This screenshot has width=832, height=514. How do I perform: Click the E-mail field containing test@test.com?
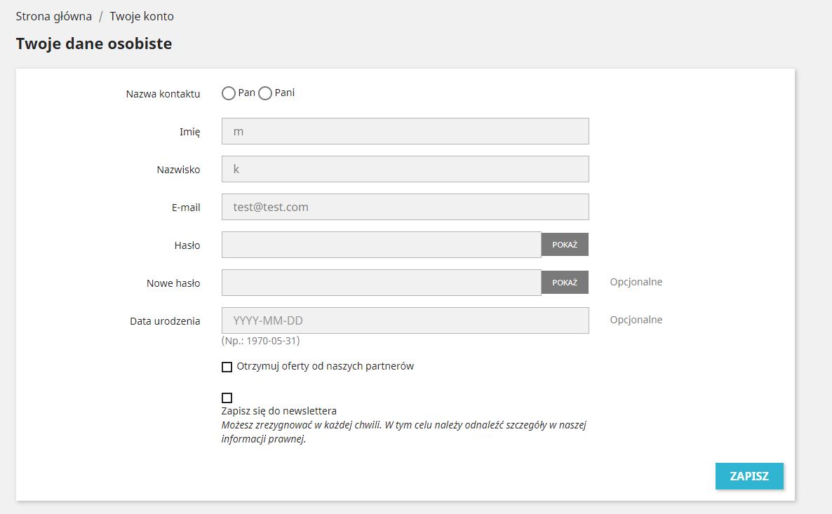click(x=405, y=207)
